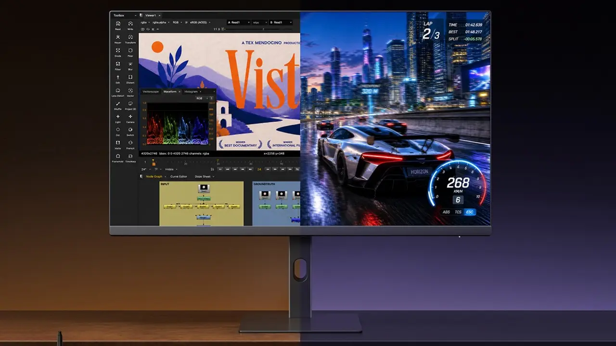Open the B Read1 input dropdown
Screen dimensions: 616x346
[281, 23]
